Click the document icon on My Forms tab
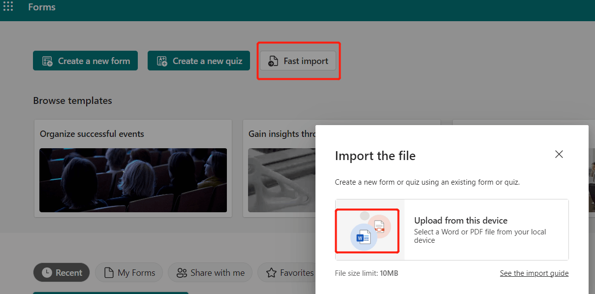 [109, 272]
